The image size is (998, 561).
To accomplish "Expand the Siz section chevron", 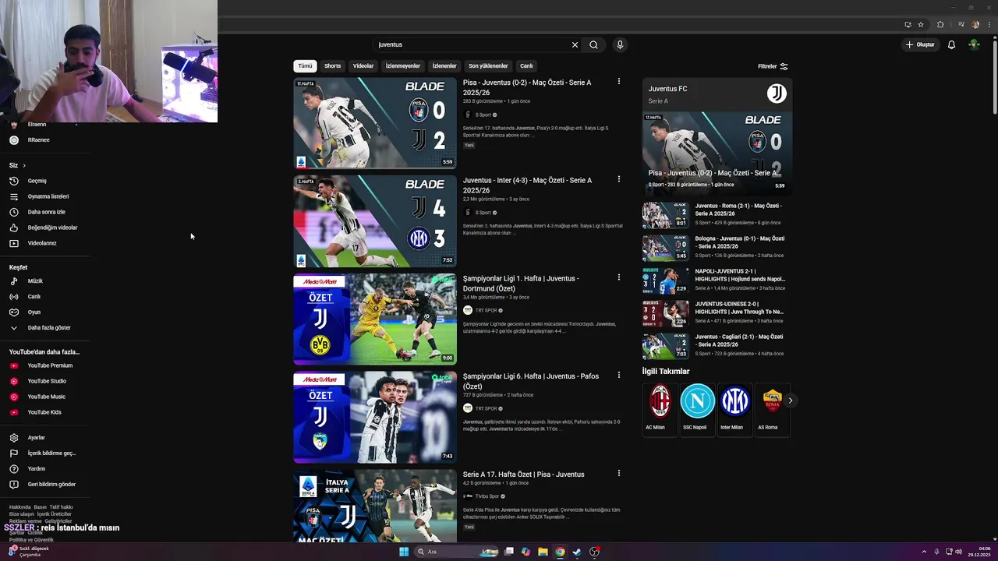I will point(24,165).
